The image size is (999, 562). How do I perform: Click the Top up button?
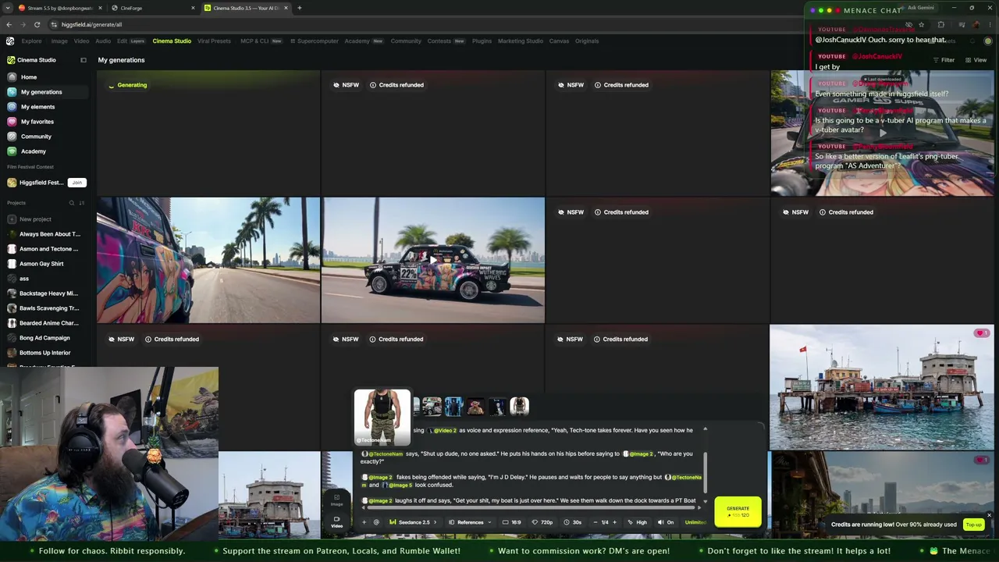click(x=973, y=525)
